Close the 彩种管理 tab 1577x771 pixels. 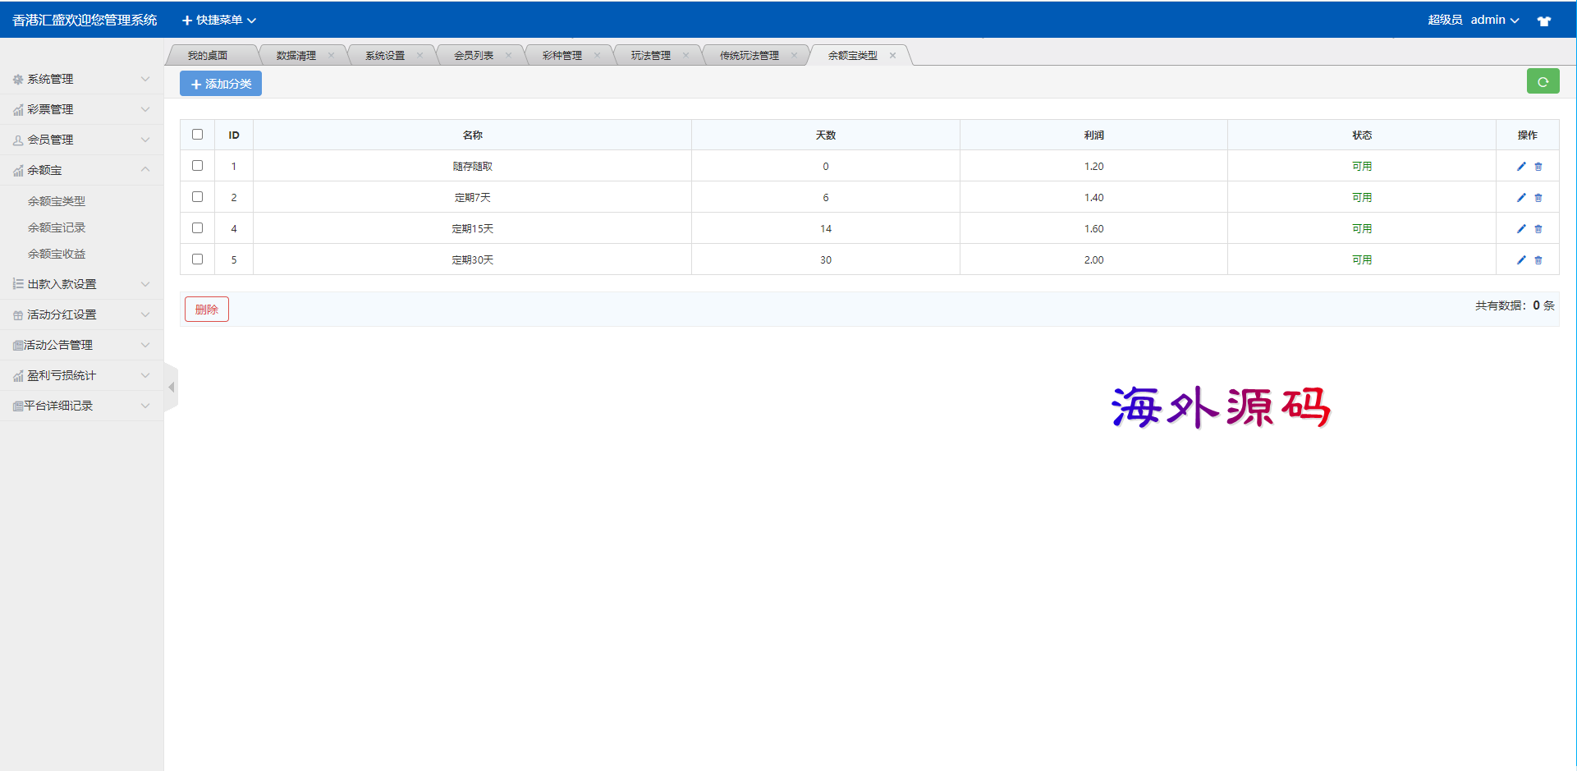pyautogui.click(x=597, y=56)
